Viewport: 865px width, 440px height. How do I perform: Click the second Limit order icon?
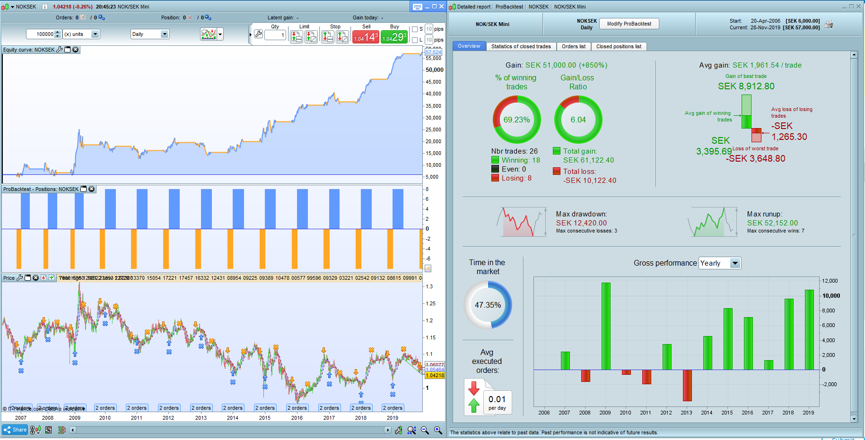point(311,36)
